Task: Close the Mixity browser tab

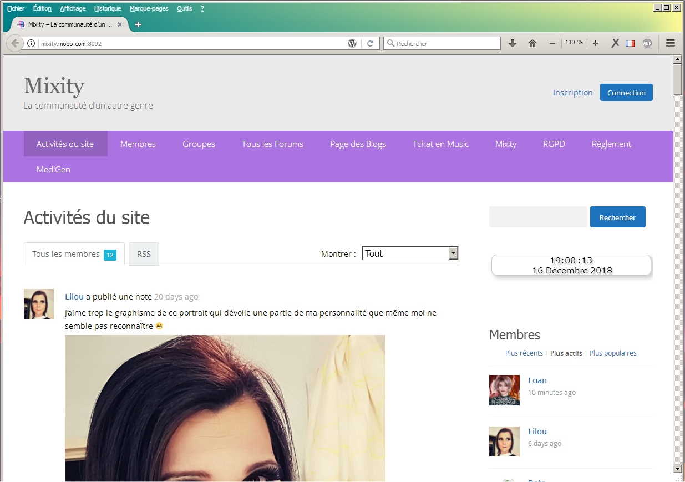Action: [120, 24]
